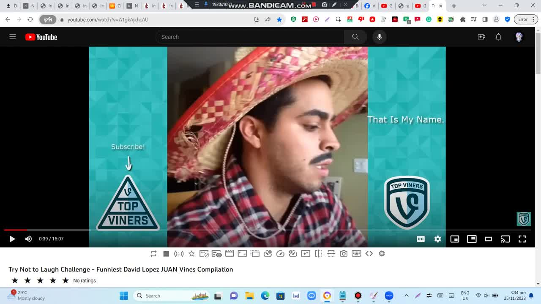541x304 pixels.
Task: Install the app from the address bar
Action: coord(257,19)
